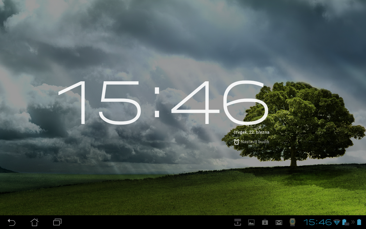Open the Gmail notification icon

point(279,222)
